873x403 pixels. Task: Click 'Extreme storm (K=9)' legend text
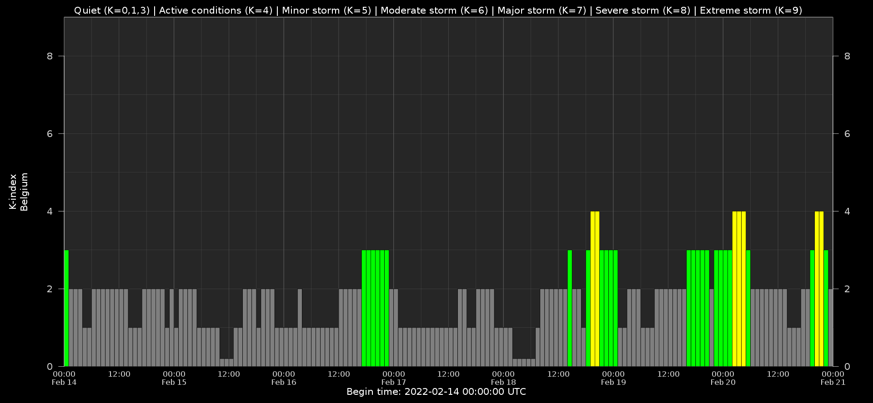point(751,10)
